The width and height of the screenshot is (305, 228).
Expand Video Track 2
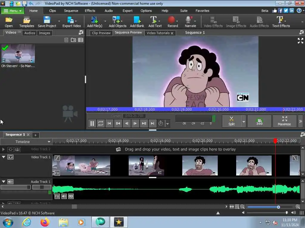coord(3,149)
